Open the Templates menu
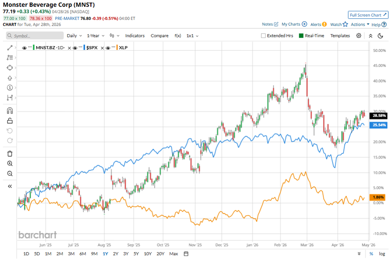This screenshot has width=390, height=259. (x=340, y=36)
